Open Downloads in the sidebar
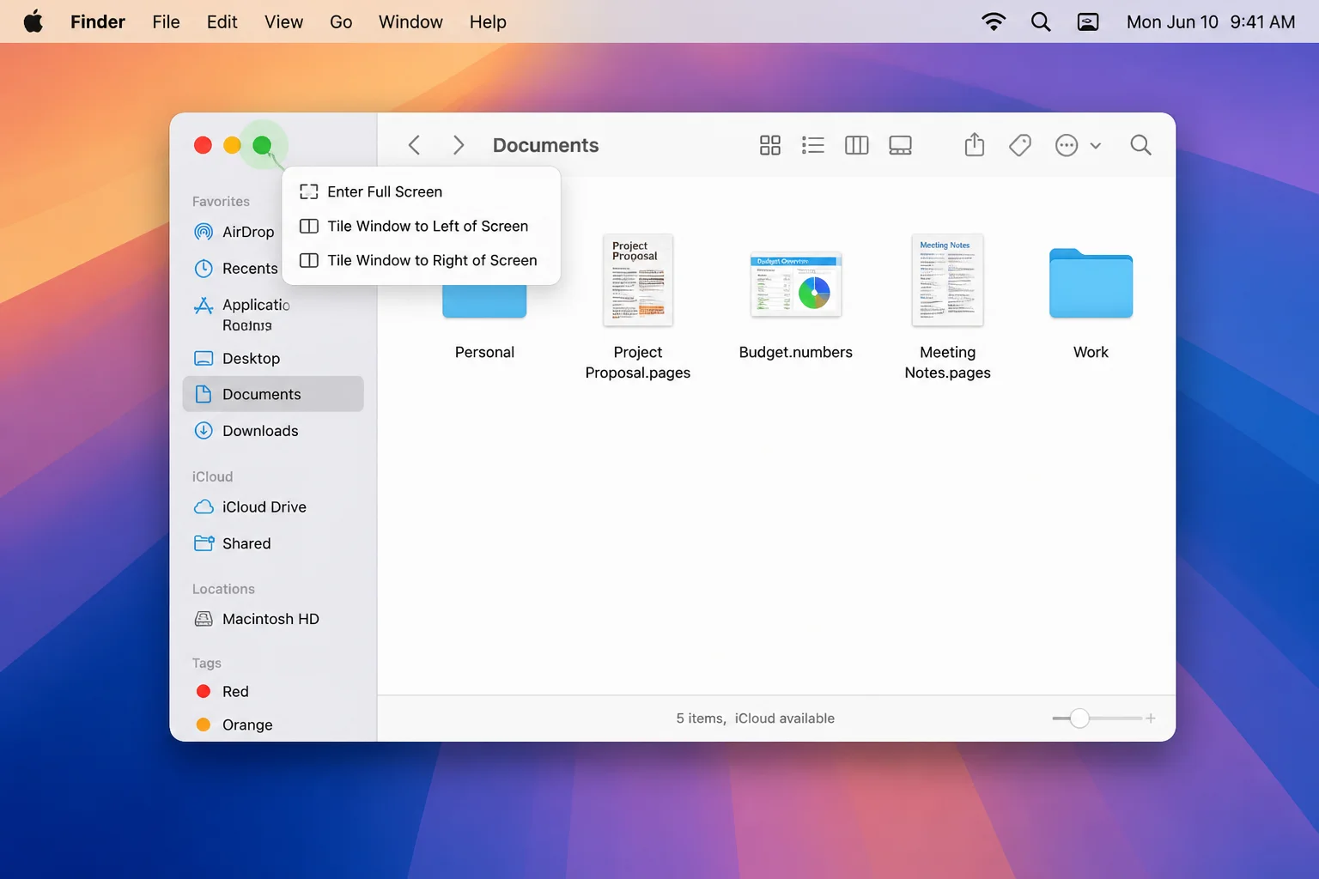 click(x=273, y=431)
